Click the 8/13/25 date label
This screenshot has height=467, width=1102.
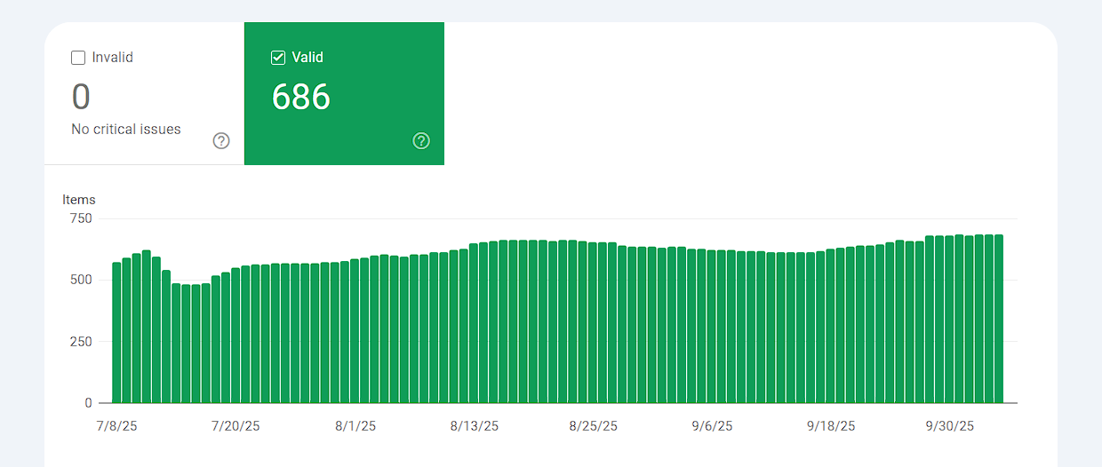(475, 427)
